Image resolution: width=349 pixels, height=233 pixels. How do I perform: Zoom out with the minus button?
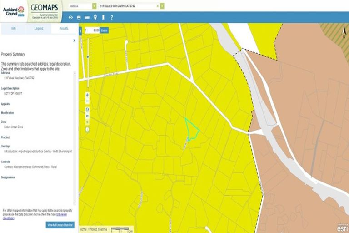click(x=87, y=101)
